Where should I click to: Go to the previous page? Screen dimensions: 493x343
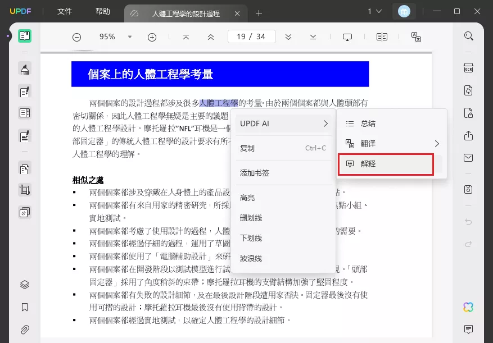(211, 37)
